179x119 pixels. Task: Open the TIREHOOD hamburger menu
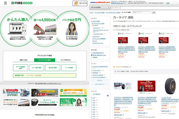pos(5,3)
